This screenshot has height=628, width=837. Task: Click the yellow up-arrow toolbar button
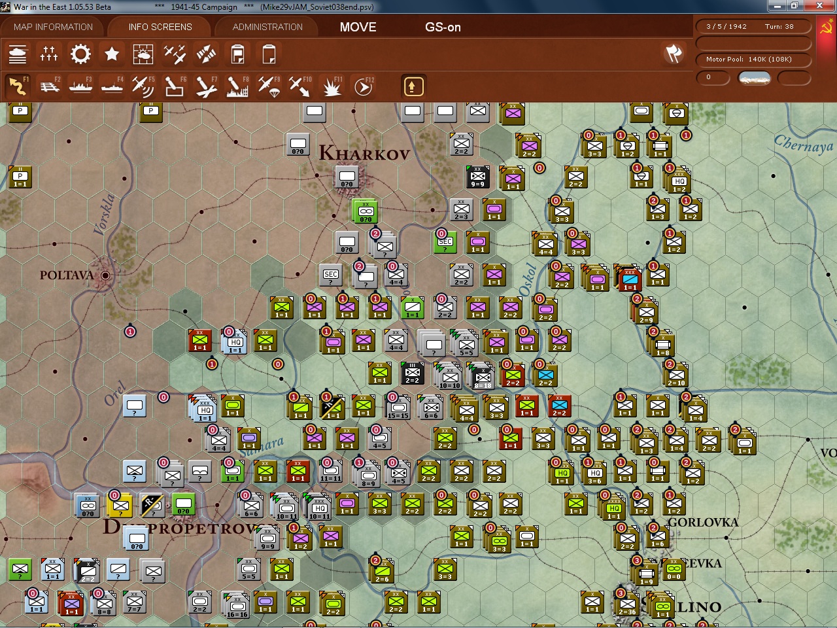point(413,86)
